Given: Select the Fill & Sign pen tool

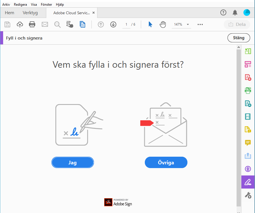Looking at the screenshot, I should coord(248,182).
